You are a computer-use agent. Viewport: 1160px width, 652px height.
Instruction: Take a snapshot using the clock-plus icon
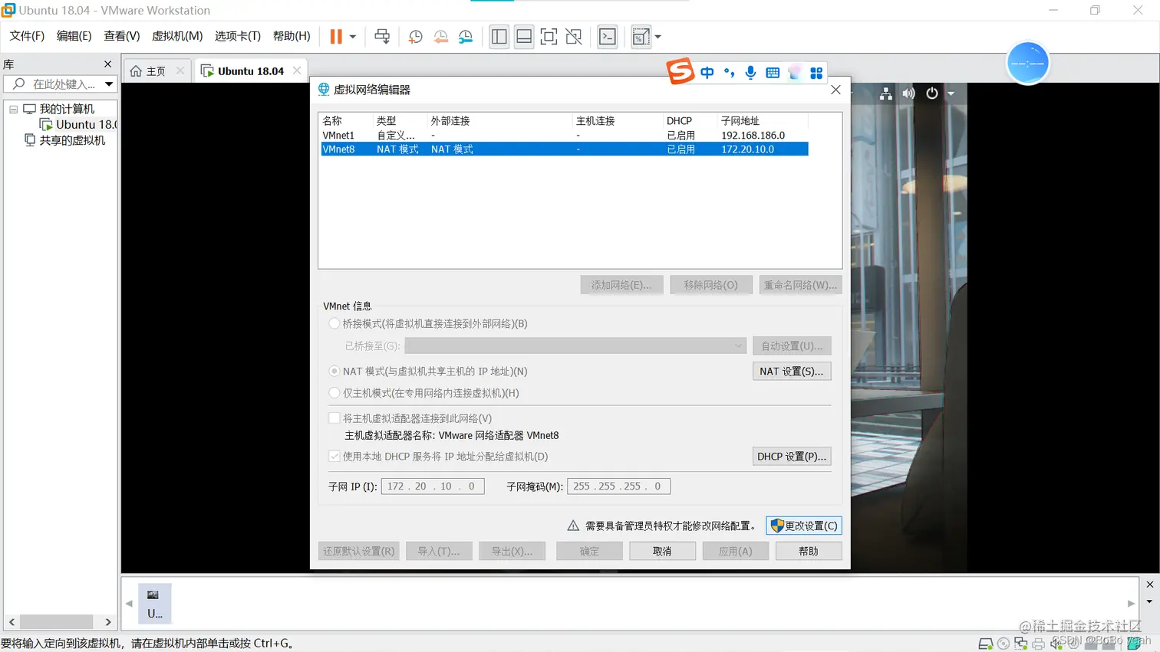416,37
